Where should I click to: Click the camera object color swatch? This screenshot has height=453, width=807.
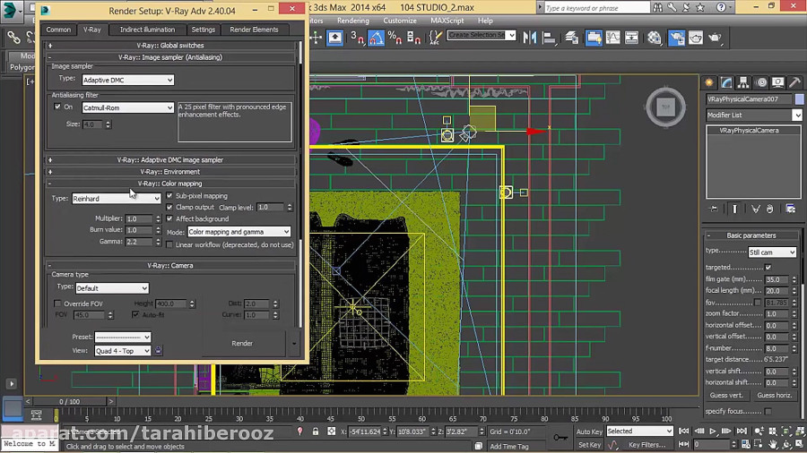pyautogui.click(x=799, y=98)
